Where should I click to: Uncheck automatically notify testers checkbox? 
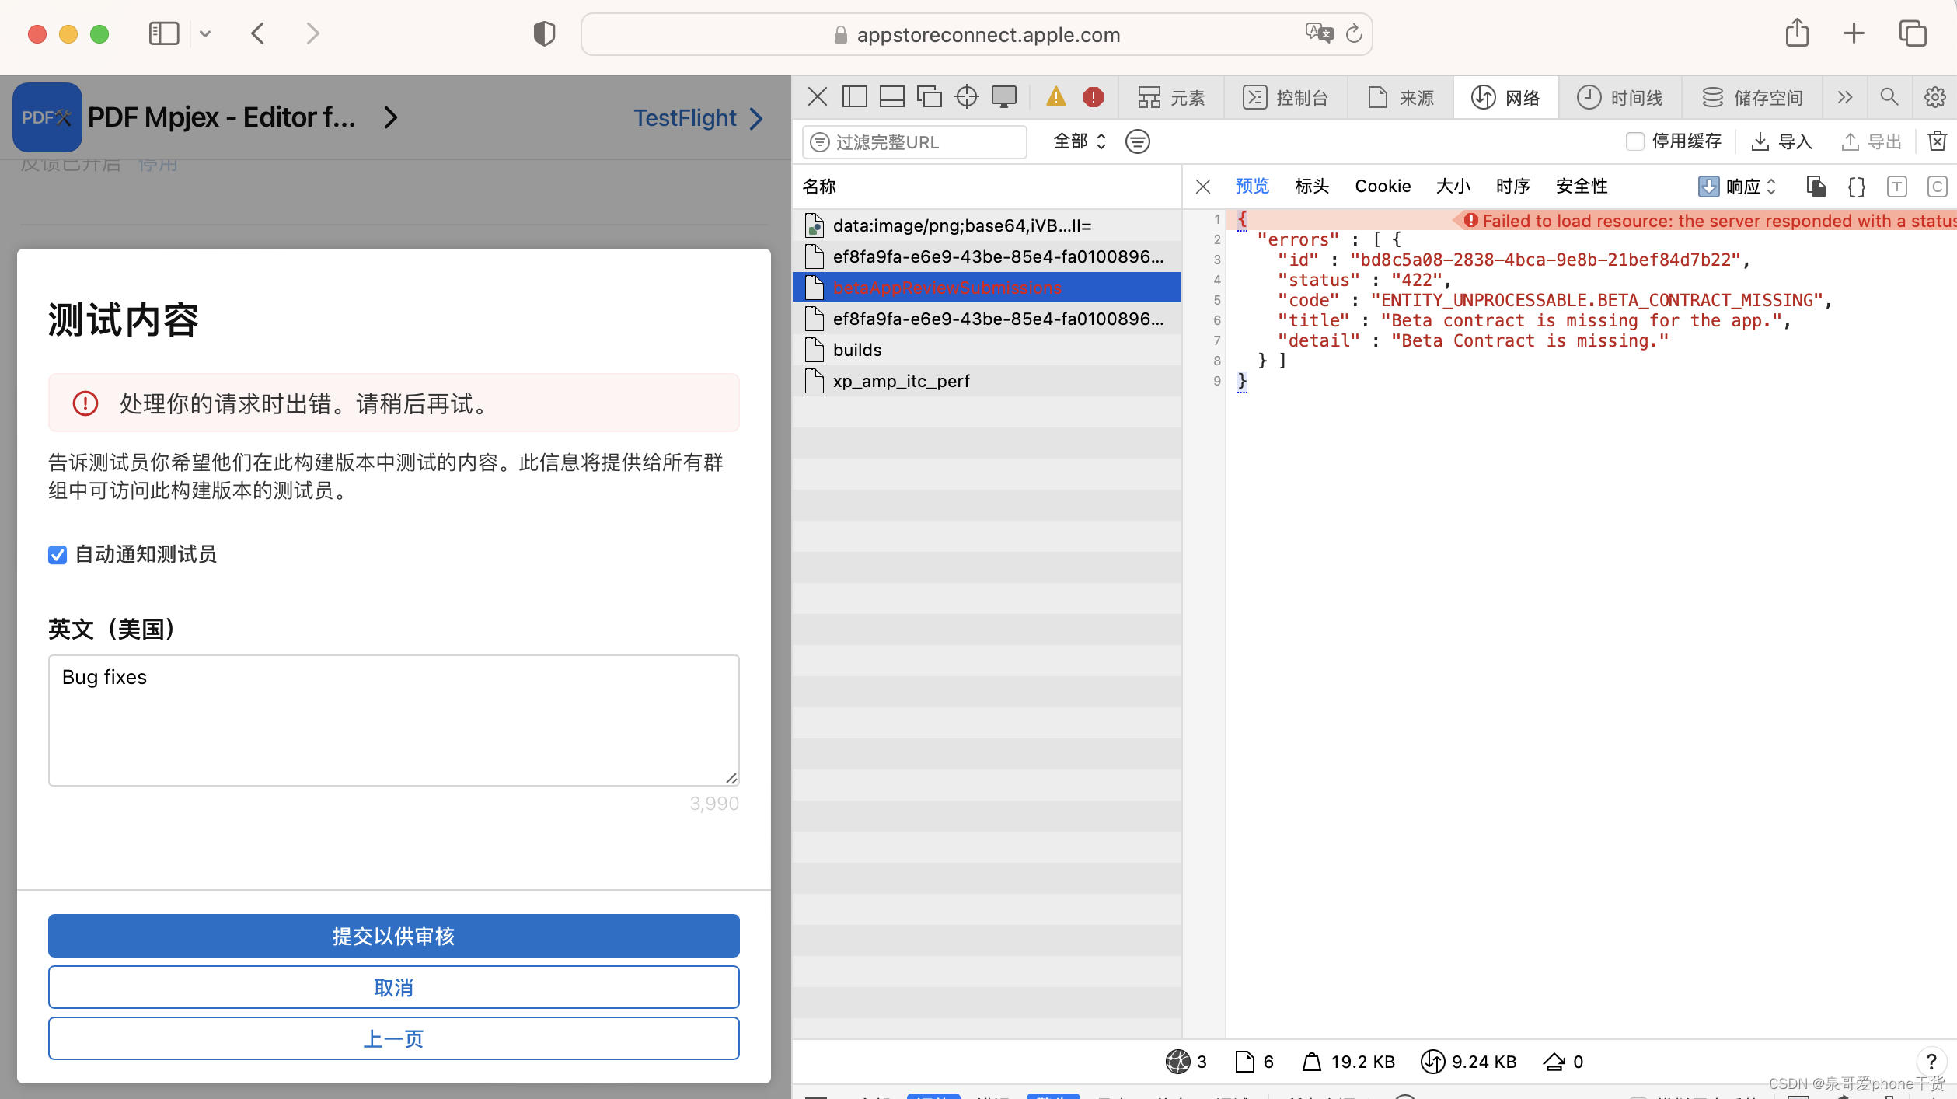(58, 555)
